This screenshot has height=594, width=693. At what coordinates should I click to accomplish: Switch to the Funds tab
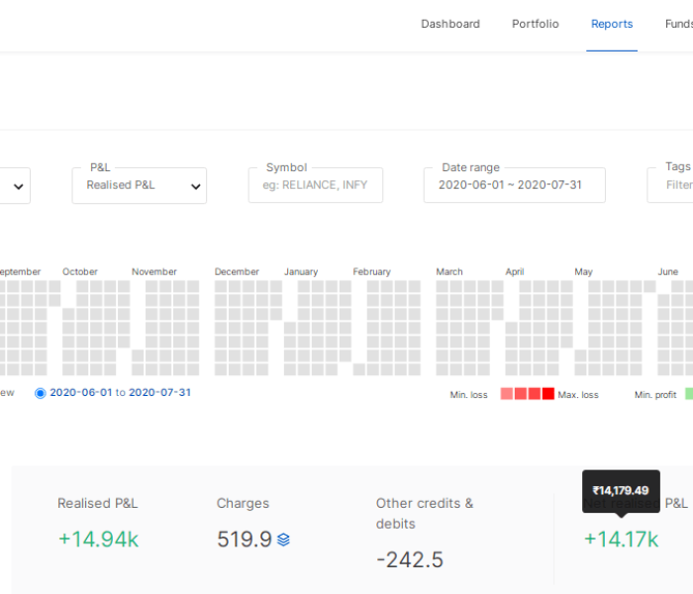(x=678, y=24)
